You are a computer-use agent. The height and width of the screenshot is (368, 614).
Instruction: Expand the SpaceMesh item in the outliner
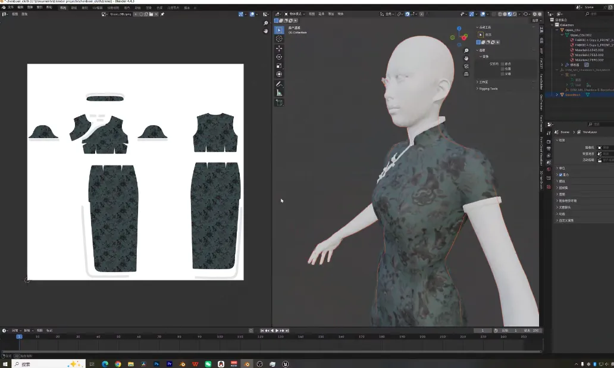(x=557, y=95)
